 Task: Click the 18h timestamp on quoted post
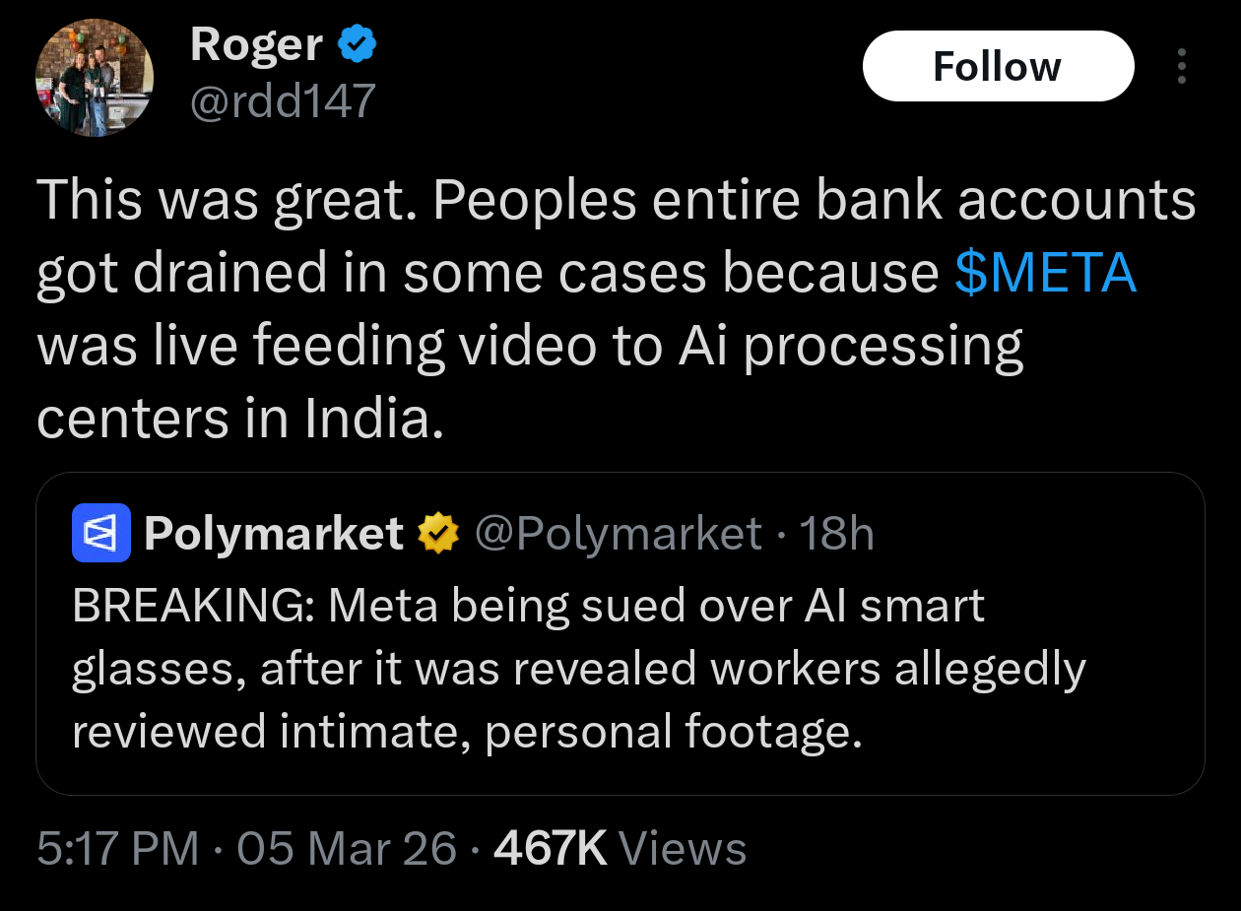point(837,534)
